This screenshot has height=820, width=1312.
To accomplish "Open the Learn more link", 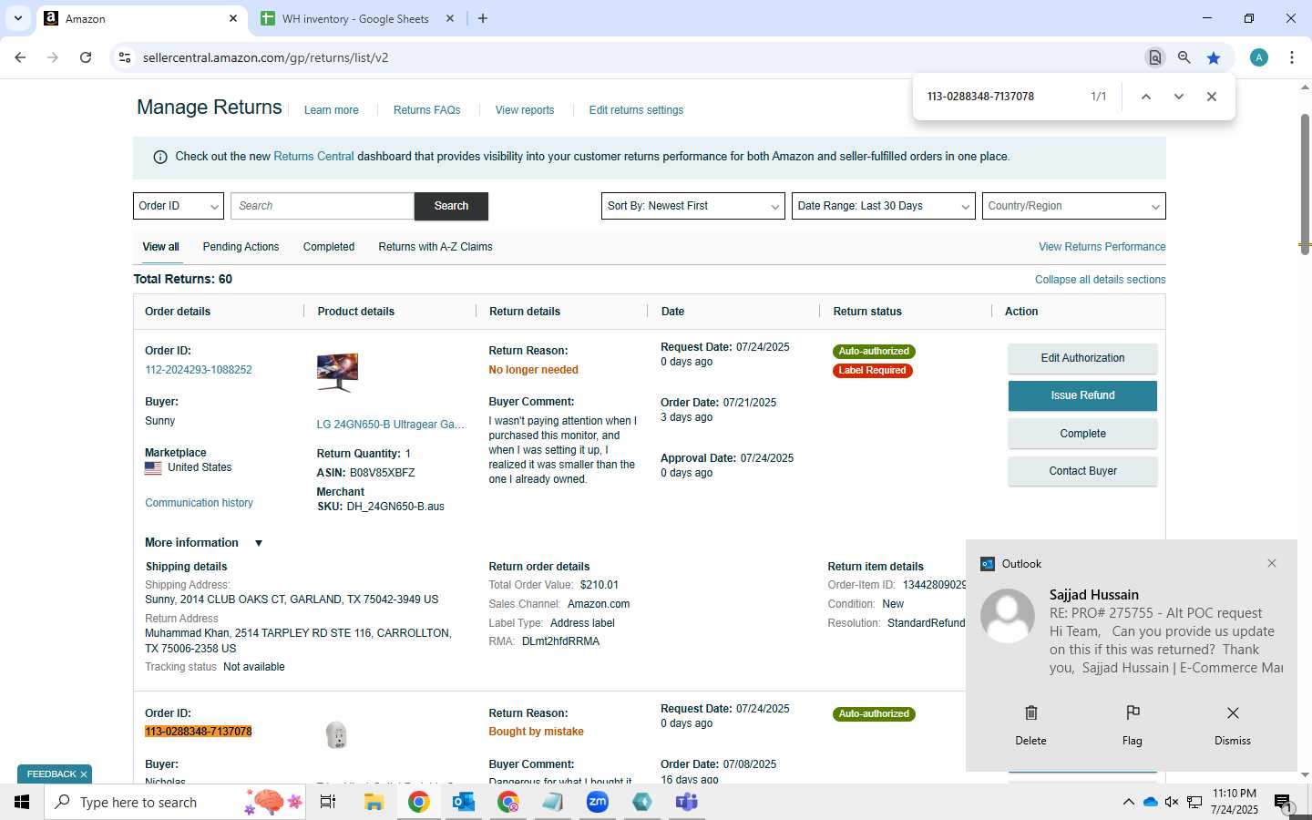I will 332,110.
